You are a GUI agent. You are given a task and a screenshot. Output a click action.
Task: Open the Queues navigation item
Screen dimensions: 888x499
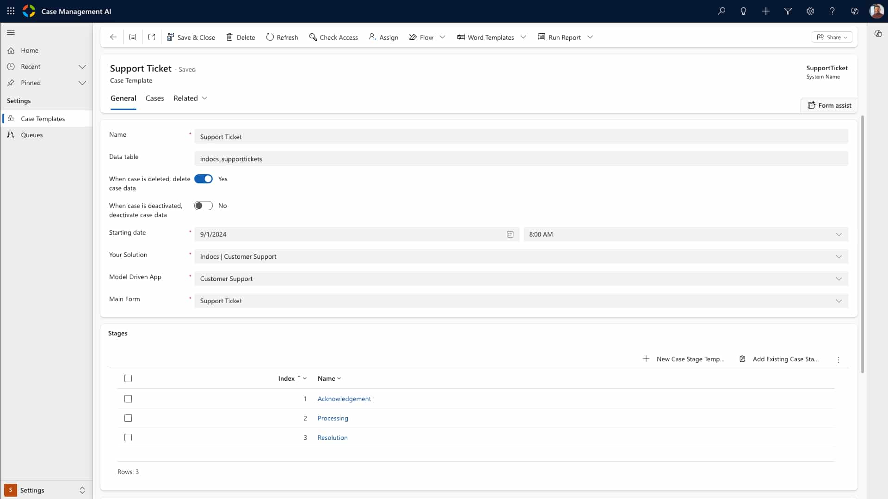click(x=32, y=135)
